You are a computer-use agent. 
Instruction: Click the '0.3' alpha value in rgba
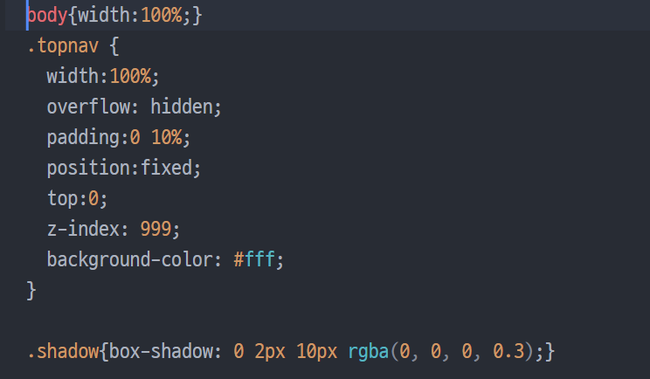tap(508, 352)
